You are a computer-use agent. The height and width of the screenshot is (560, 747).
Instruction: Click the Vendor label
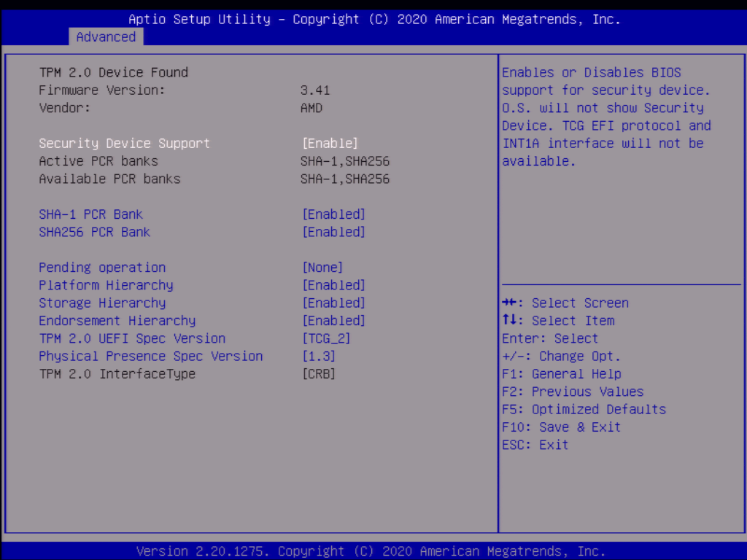(x=64, y=108)
